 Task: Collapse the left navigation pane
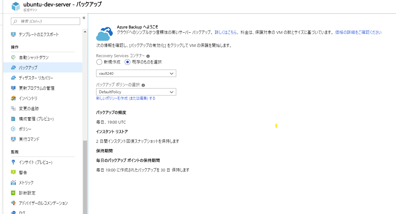(83, 18)
